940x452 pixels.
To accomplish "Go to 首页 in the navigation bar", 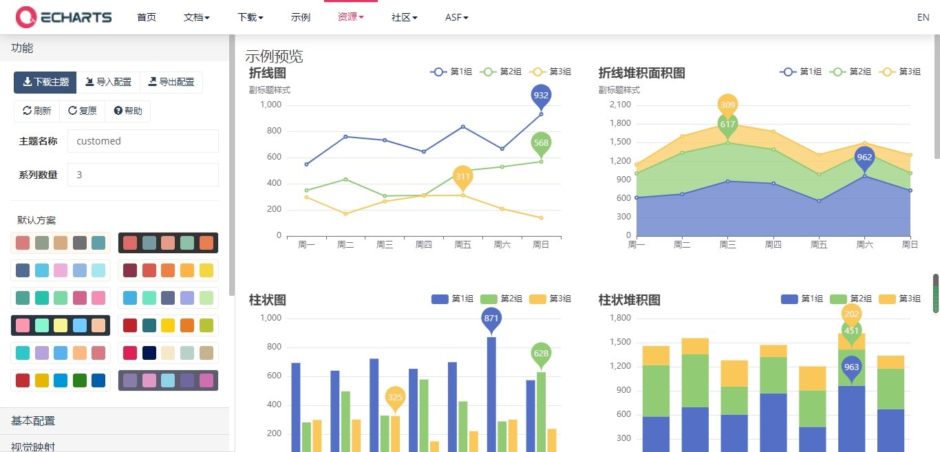I will [147, 17].
